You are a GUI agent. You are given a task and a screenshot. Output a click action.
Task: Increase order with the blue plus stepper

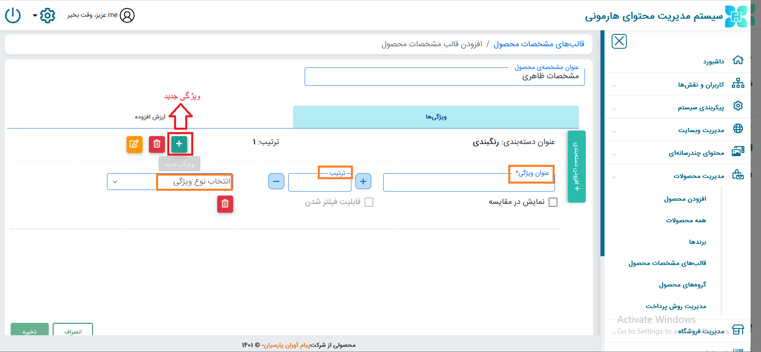click(363, 182)
